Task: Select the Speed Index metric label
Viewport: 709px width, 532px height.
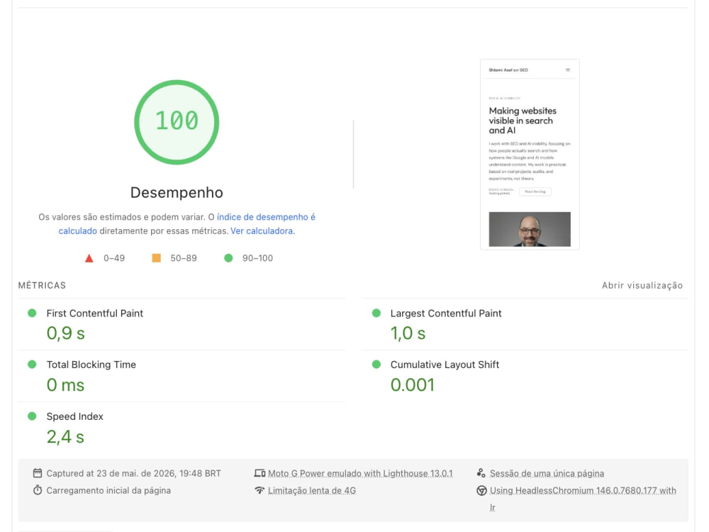Action: click(x=74, y=416)
